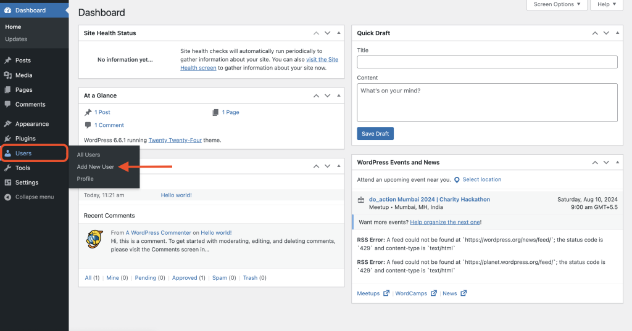Click Help organize the next one link
Image resolution: width=632 pixels, height=331 pixels.
click(x=445, y=223)
